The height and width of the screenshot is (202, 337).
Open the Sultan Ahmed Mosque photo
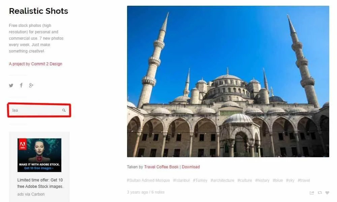[x=228, y=81]
